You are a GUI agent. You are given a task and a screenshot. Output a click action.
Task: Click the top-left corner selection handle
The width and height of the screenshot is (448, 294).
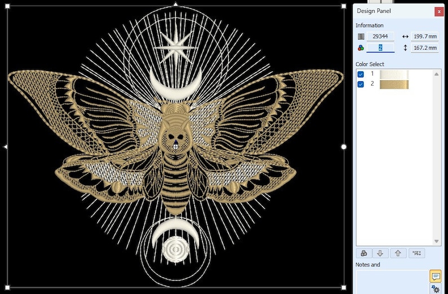pyautogui.click(x=7, y=6)
